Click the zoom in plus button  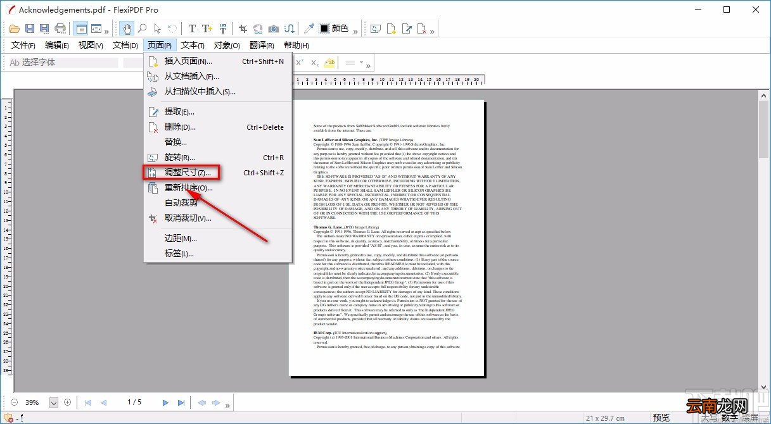[x=68, y=402]
